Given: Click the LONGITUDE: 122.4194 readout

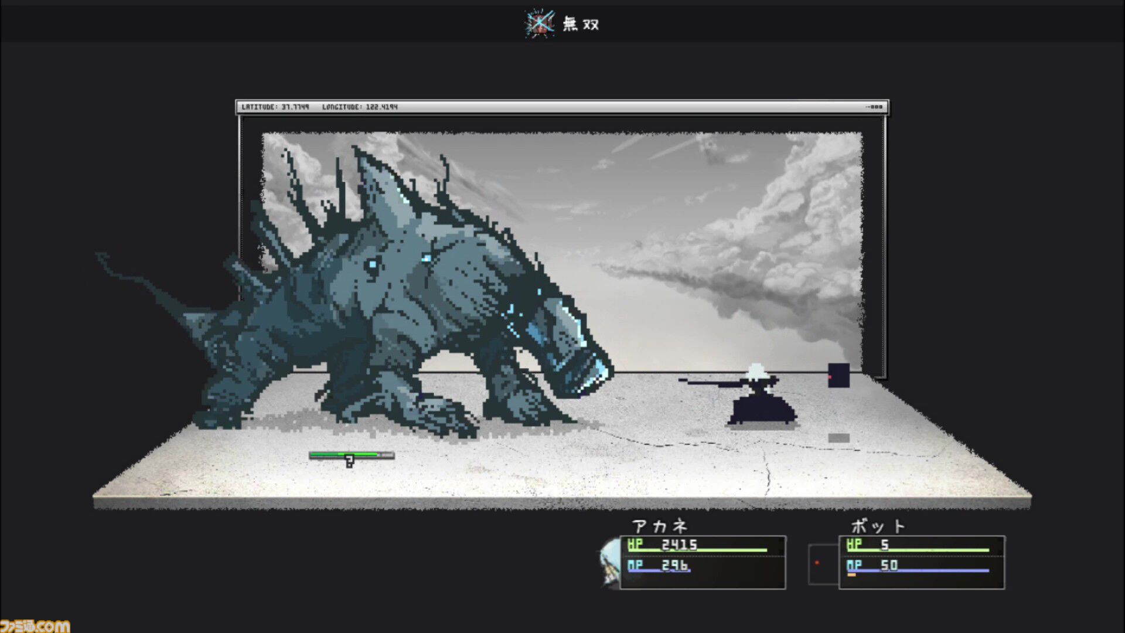Looking at the screenshot, I should pos(360,107).
